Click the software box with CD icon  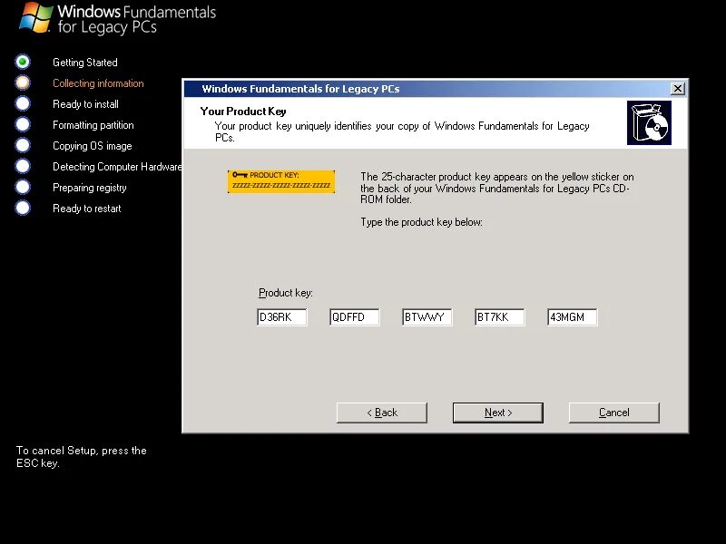pyautogui.click(x=649, y=123)
